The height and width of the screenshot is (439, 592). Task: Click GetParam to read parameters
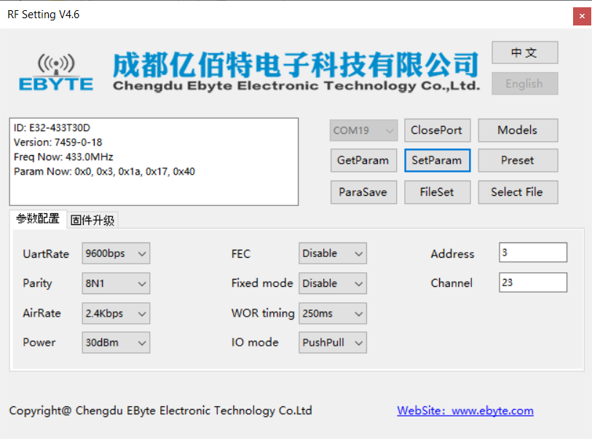363,160
